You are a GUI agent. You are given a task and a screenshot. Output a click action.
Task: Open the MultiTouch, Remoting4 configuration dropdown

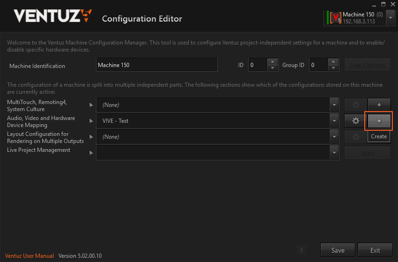(x=334, y=105)
